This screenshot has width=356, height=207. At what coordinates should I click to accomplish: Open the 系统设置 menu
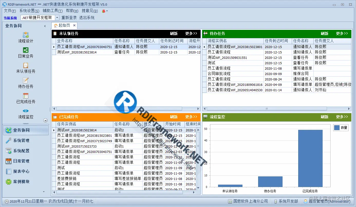pos(29,11)
